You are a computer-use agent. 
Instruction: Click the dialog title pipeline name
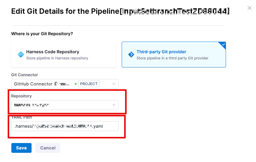[175, 11]
